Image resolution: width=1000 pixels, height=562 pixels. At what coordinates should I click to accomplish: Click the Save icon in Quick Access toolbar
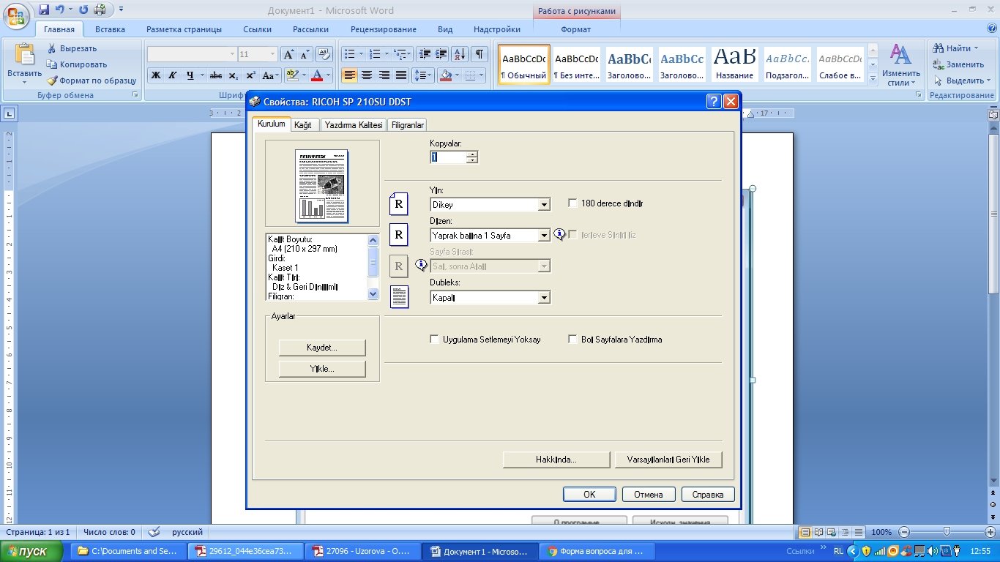coord(44,10)
